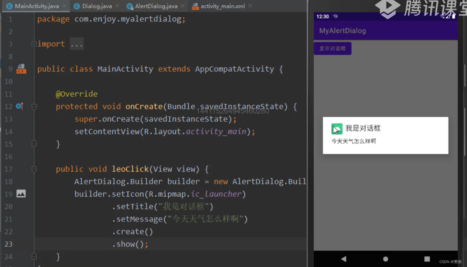The width and height of the screenshot is (467, 267).
Task: Tap the emulator Back navigation button
Action: click(344, 259)
